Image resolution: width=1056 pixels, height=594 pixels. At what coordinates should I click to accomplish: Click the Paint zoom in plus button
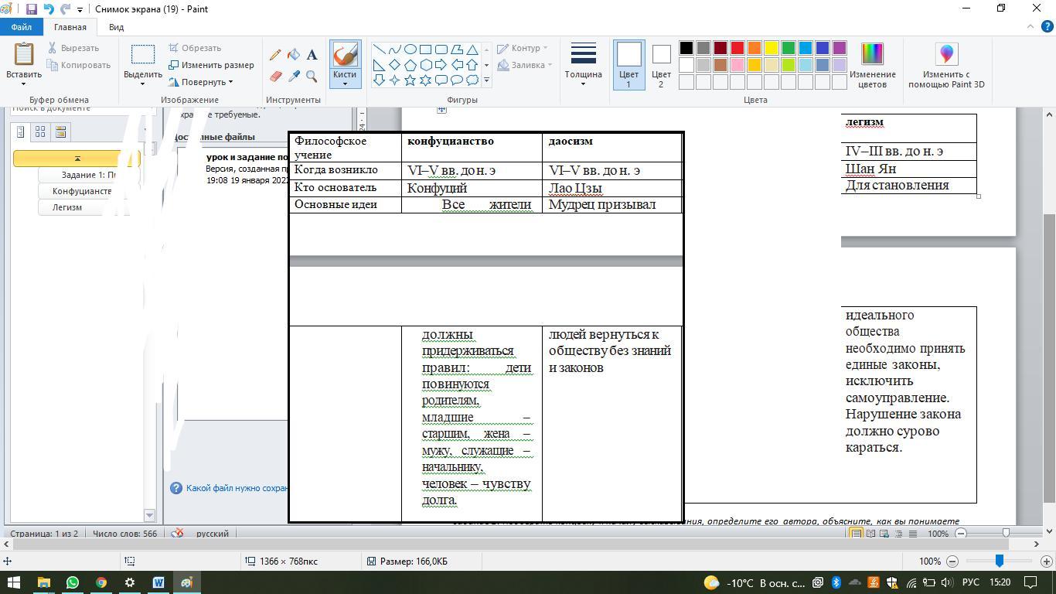1046,561
